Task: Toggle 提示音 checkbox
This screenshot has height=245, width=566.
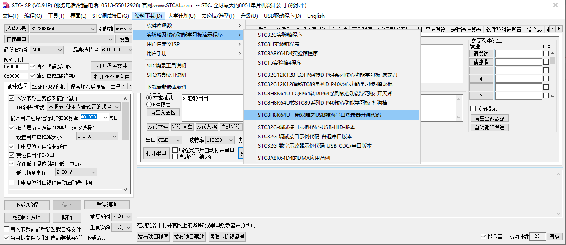Action: pos(484,237)
